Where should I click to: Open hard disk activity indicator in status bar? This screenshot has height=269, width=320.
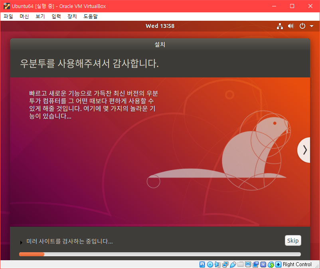tap(202, 264)
